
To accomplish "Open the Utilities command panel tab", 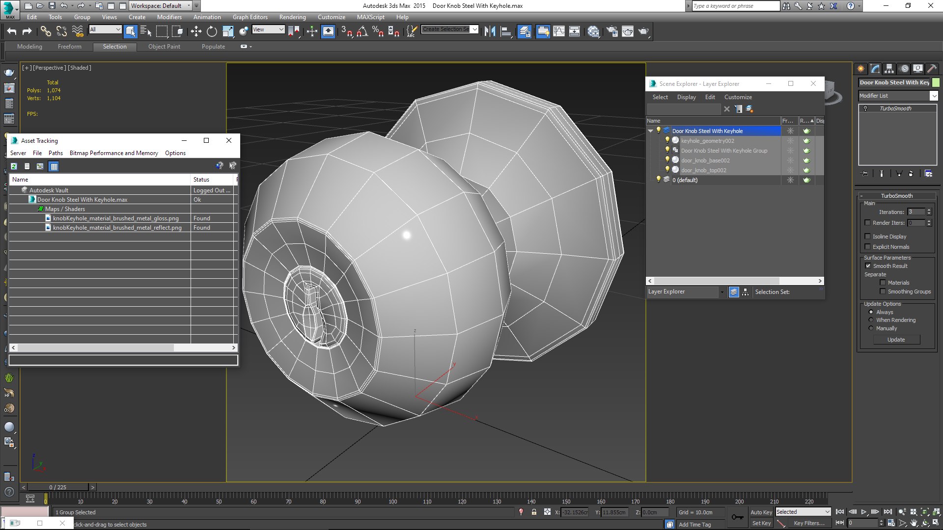I will point(932,69).
